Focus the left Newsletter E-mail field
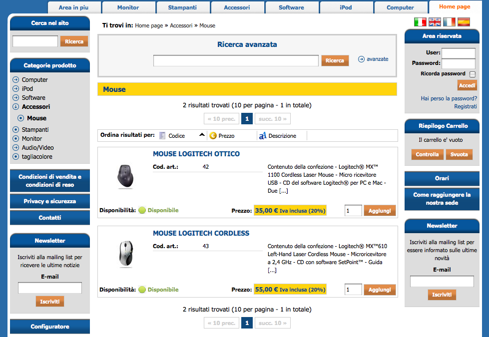 [50, 288]
